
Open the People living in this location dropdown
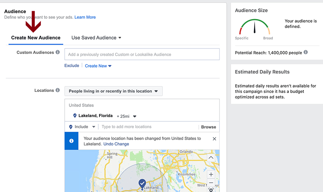pyautogui.click(x=113, y=91)
